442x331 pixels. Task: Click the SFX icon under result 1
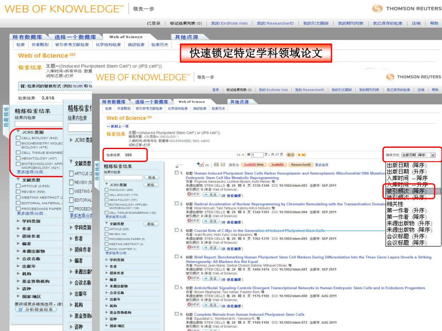pos(193,194)
